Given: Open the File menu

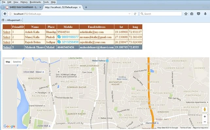Looking at the screenshot, I should click(4, 2).
